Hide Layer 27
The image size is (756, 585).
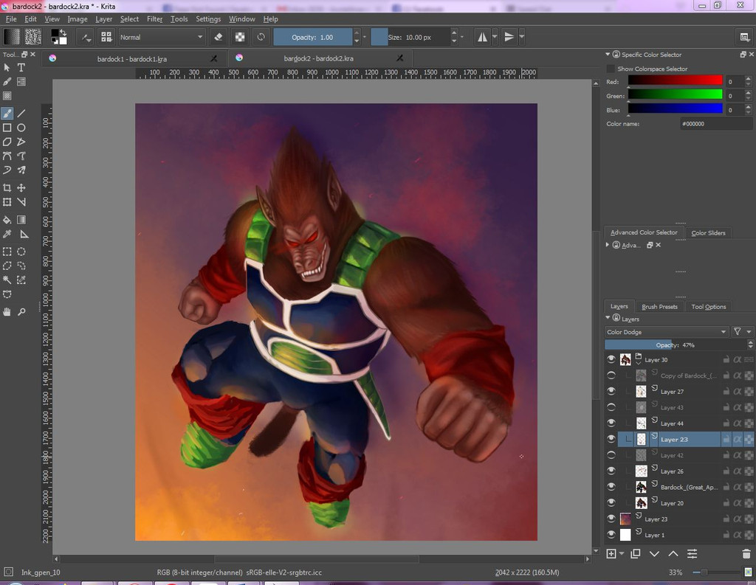coord(611,391)
